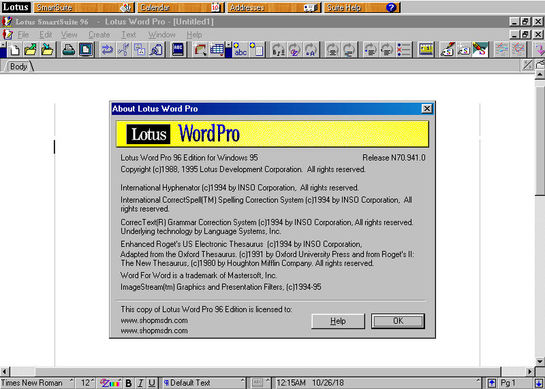Click the bullet list with red X icon
The height and width of the screenshot is (389, 545).
coord(403,50)
